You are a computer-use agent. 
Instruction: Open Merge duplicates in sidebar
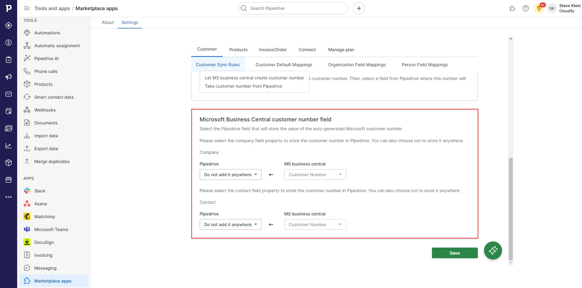tap(54, 161)
